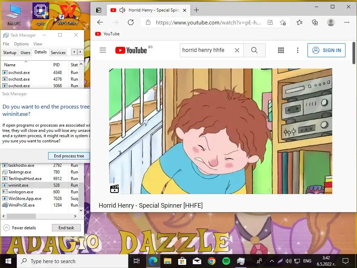
Task: Open cpuz desktop shortcut
Action: pos(41,14)
